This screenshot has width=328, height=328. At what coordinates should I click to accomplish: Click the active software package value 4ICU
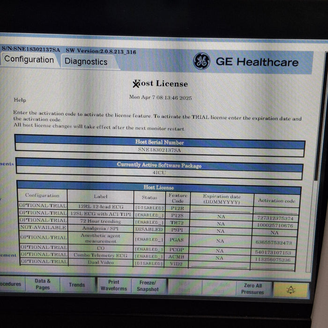tap(159, 172)
